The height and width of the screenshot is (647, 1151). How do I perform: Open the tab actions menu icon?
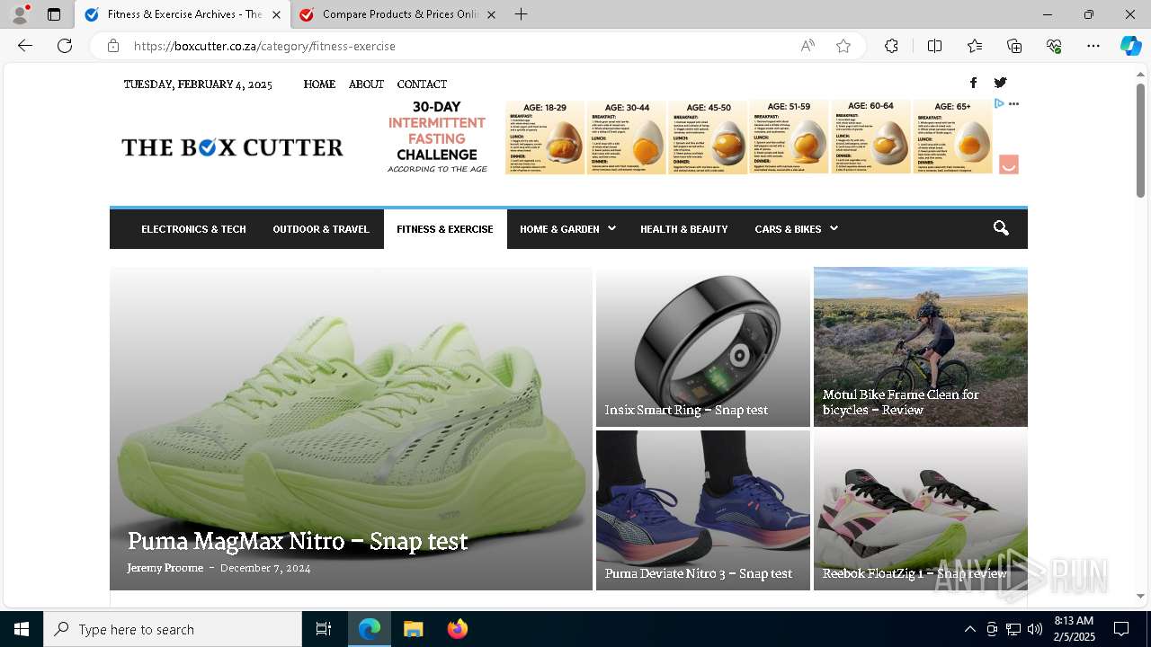point(54,14)
